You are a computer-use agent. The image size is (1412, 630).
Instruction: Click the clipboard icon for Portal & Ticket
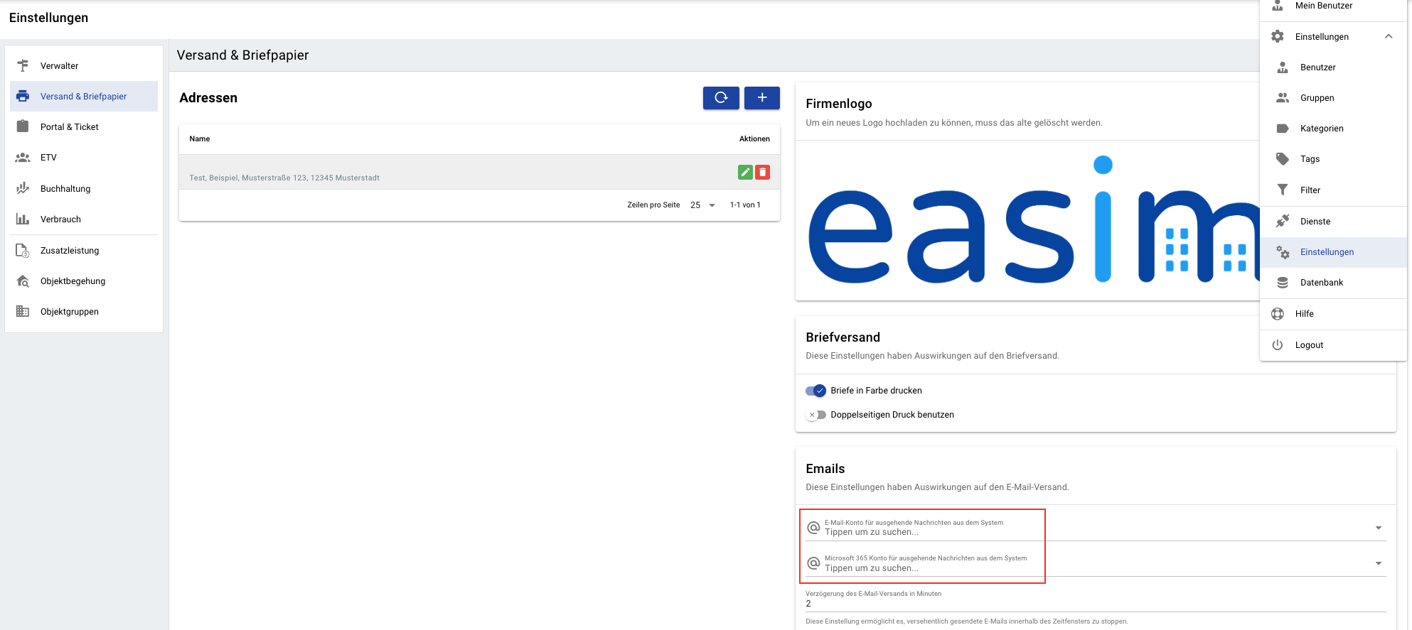tap(23, 126)
